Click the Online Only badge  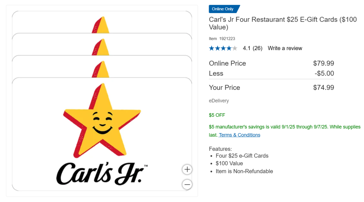click(x=224, y=9)
